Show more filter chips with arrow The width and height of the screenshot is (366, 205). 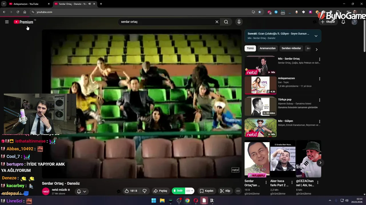317,50
